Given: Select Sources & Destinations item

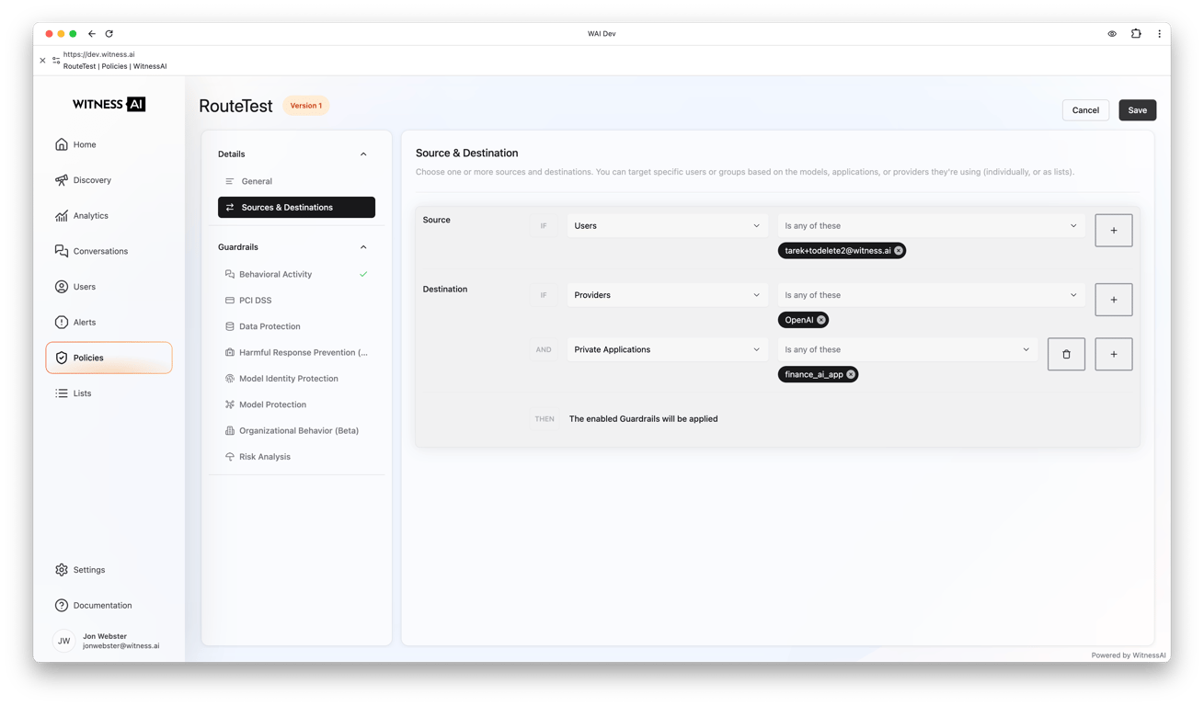Looking at the screenshot, I should coord(296,208).
